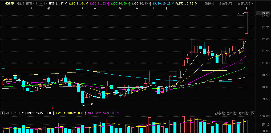Click the green arrow next to MA30
This screenshot has height=133, width=271.
click(129, 3)
